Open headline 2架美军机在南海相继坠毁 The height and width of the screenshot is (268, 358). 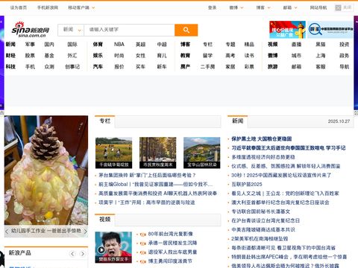[260, 239]
